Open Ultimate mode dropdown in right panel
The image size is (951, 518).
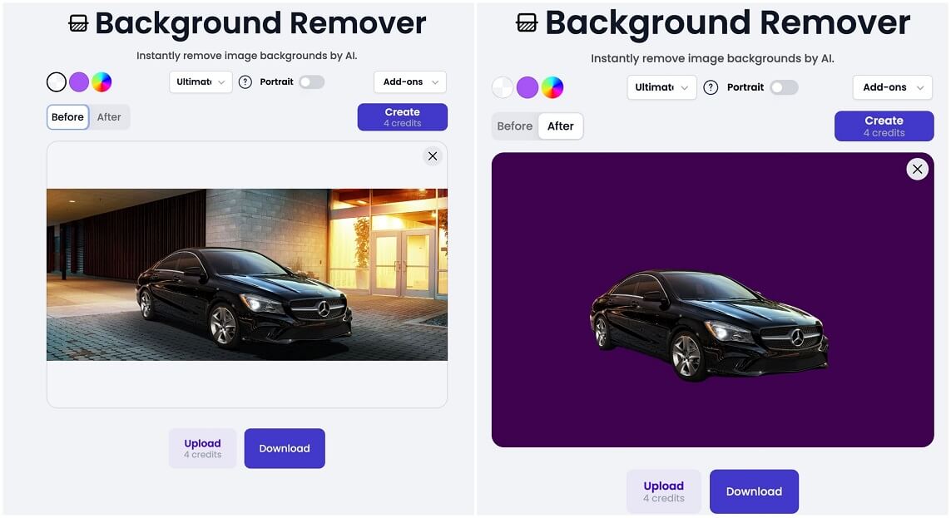pos(661,87)
